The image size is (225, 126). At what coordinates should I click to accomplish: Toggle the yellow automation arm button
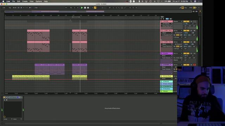(95, 8)
